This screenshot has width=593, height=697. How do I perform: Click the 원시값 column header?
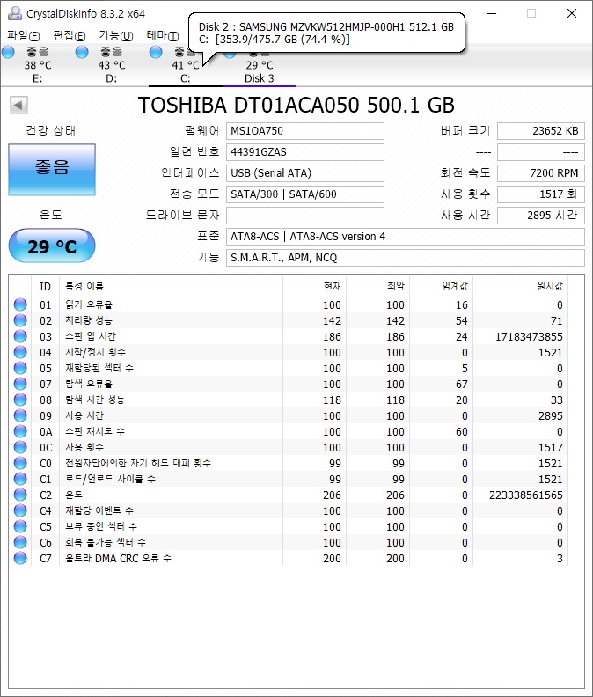(x=521, y=286)
